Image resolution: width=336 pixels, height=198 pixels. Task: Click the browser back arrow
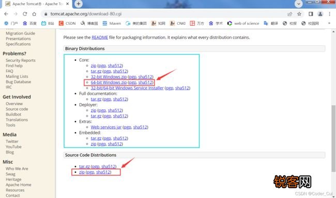pyautogui.click(x=6, y=14)
